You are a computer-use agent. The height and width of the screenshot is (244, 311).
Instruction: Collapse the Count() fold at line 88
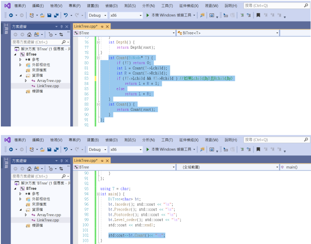coord(98,104)
